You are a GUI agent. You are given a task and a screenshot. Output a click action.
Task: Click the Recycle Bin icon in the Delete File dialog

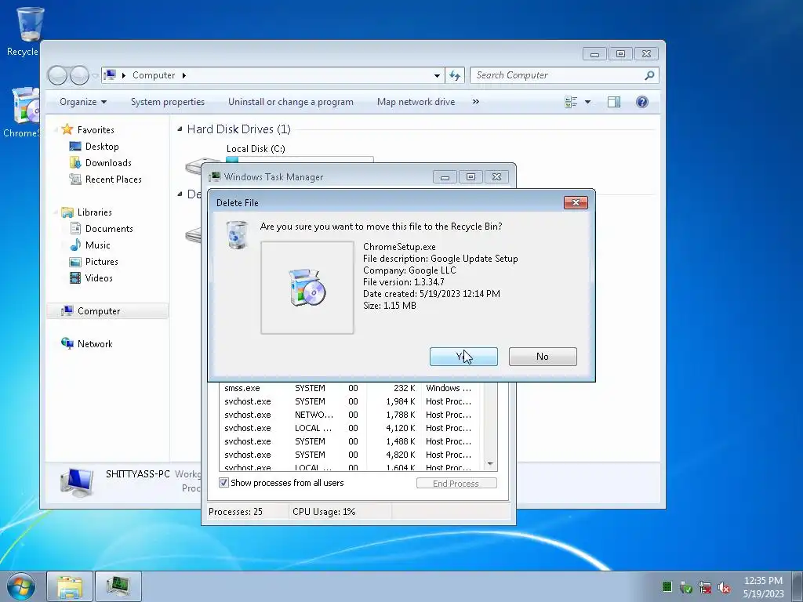click(x=237, y=235)
